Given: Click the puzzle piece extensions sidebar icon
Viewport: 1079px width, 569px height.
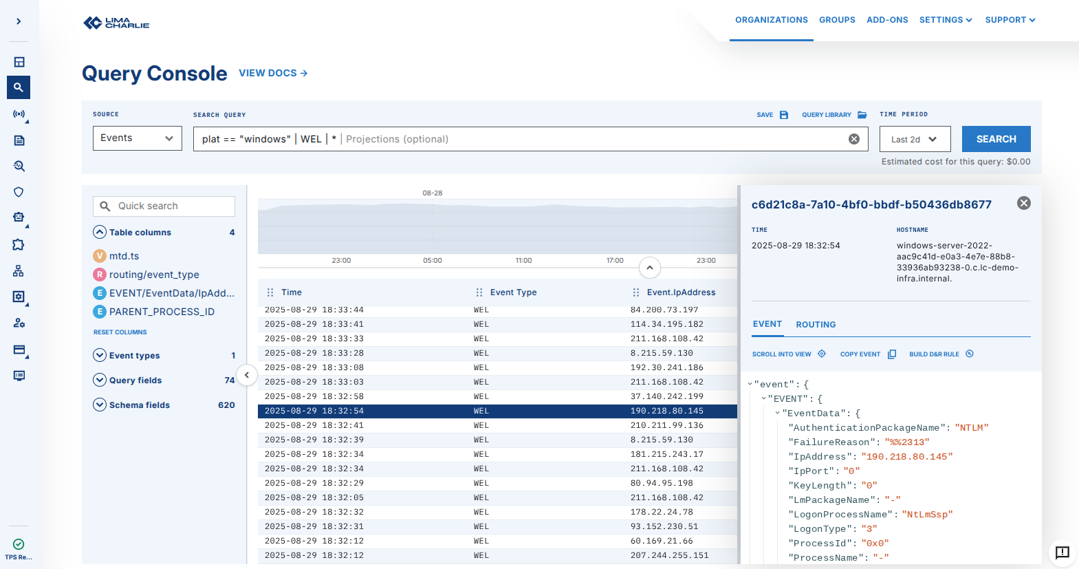Looking at the screenshot, I should (19, 245).
